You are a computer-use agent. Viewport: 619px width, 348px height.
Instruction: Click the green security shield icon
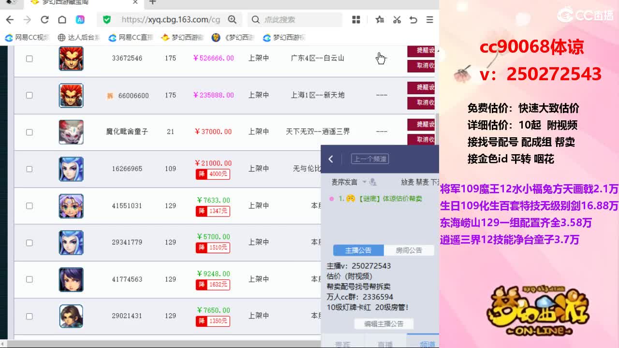(x=107, y=20)
